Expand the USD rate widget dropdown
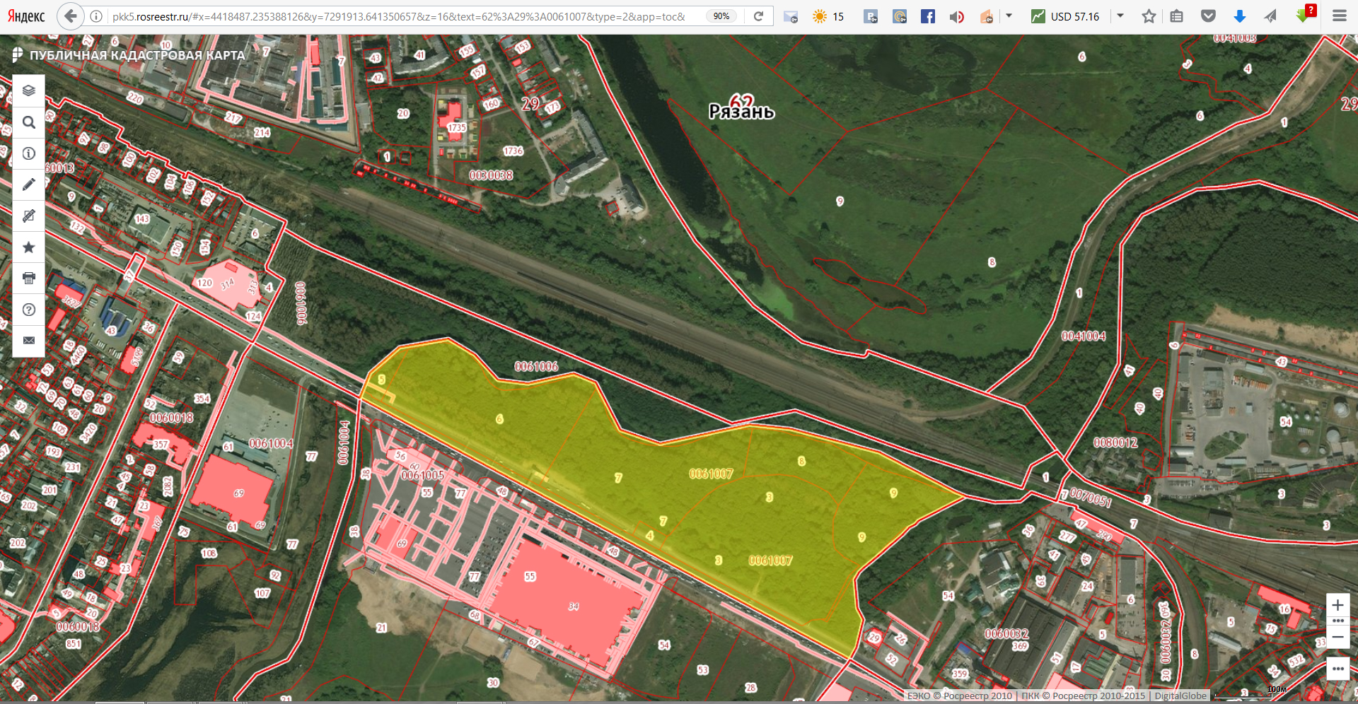This screenshot has height=704, width=1358. (1120, 16)
